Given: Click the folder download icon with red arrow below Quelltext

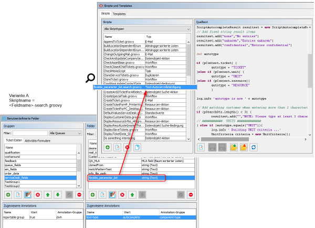Looking at the screenshot, I should point(244,147).
